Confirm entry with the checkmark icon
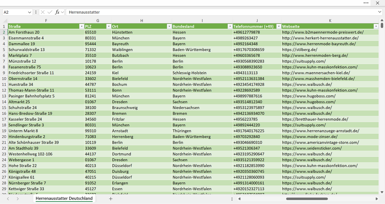The height and width of the screenshot is (204, 385). pyautogui.click(x=50, y=12)
